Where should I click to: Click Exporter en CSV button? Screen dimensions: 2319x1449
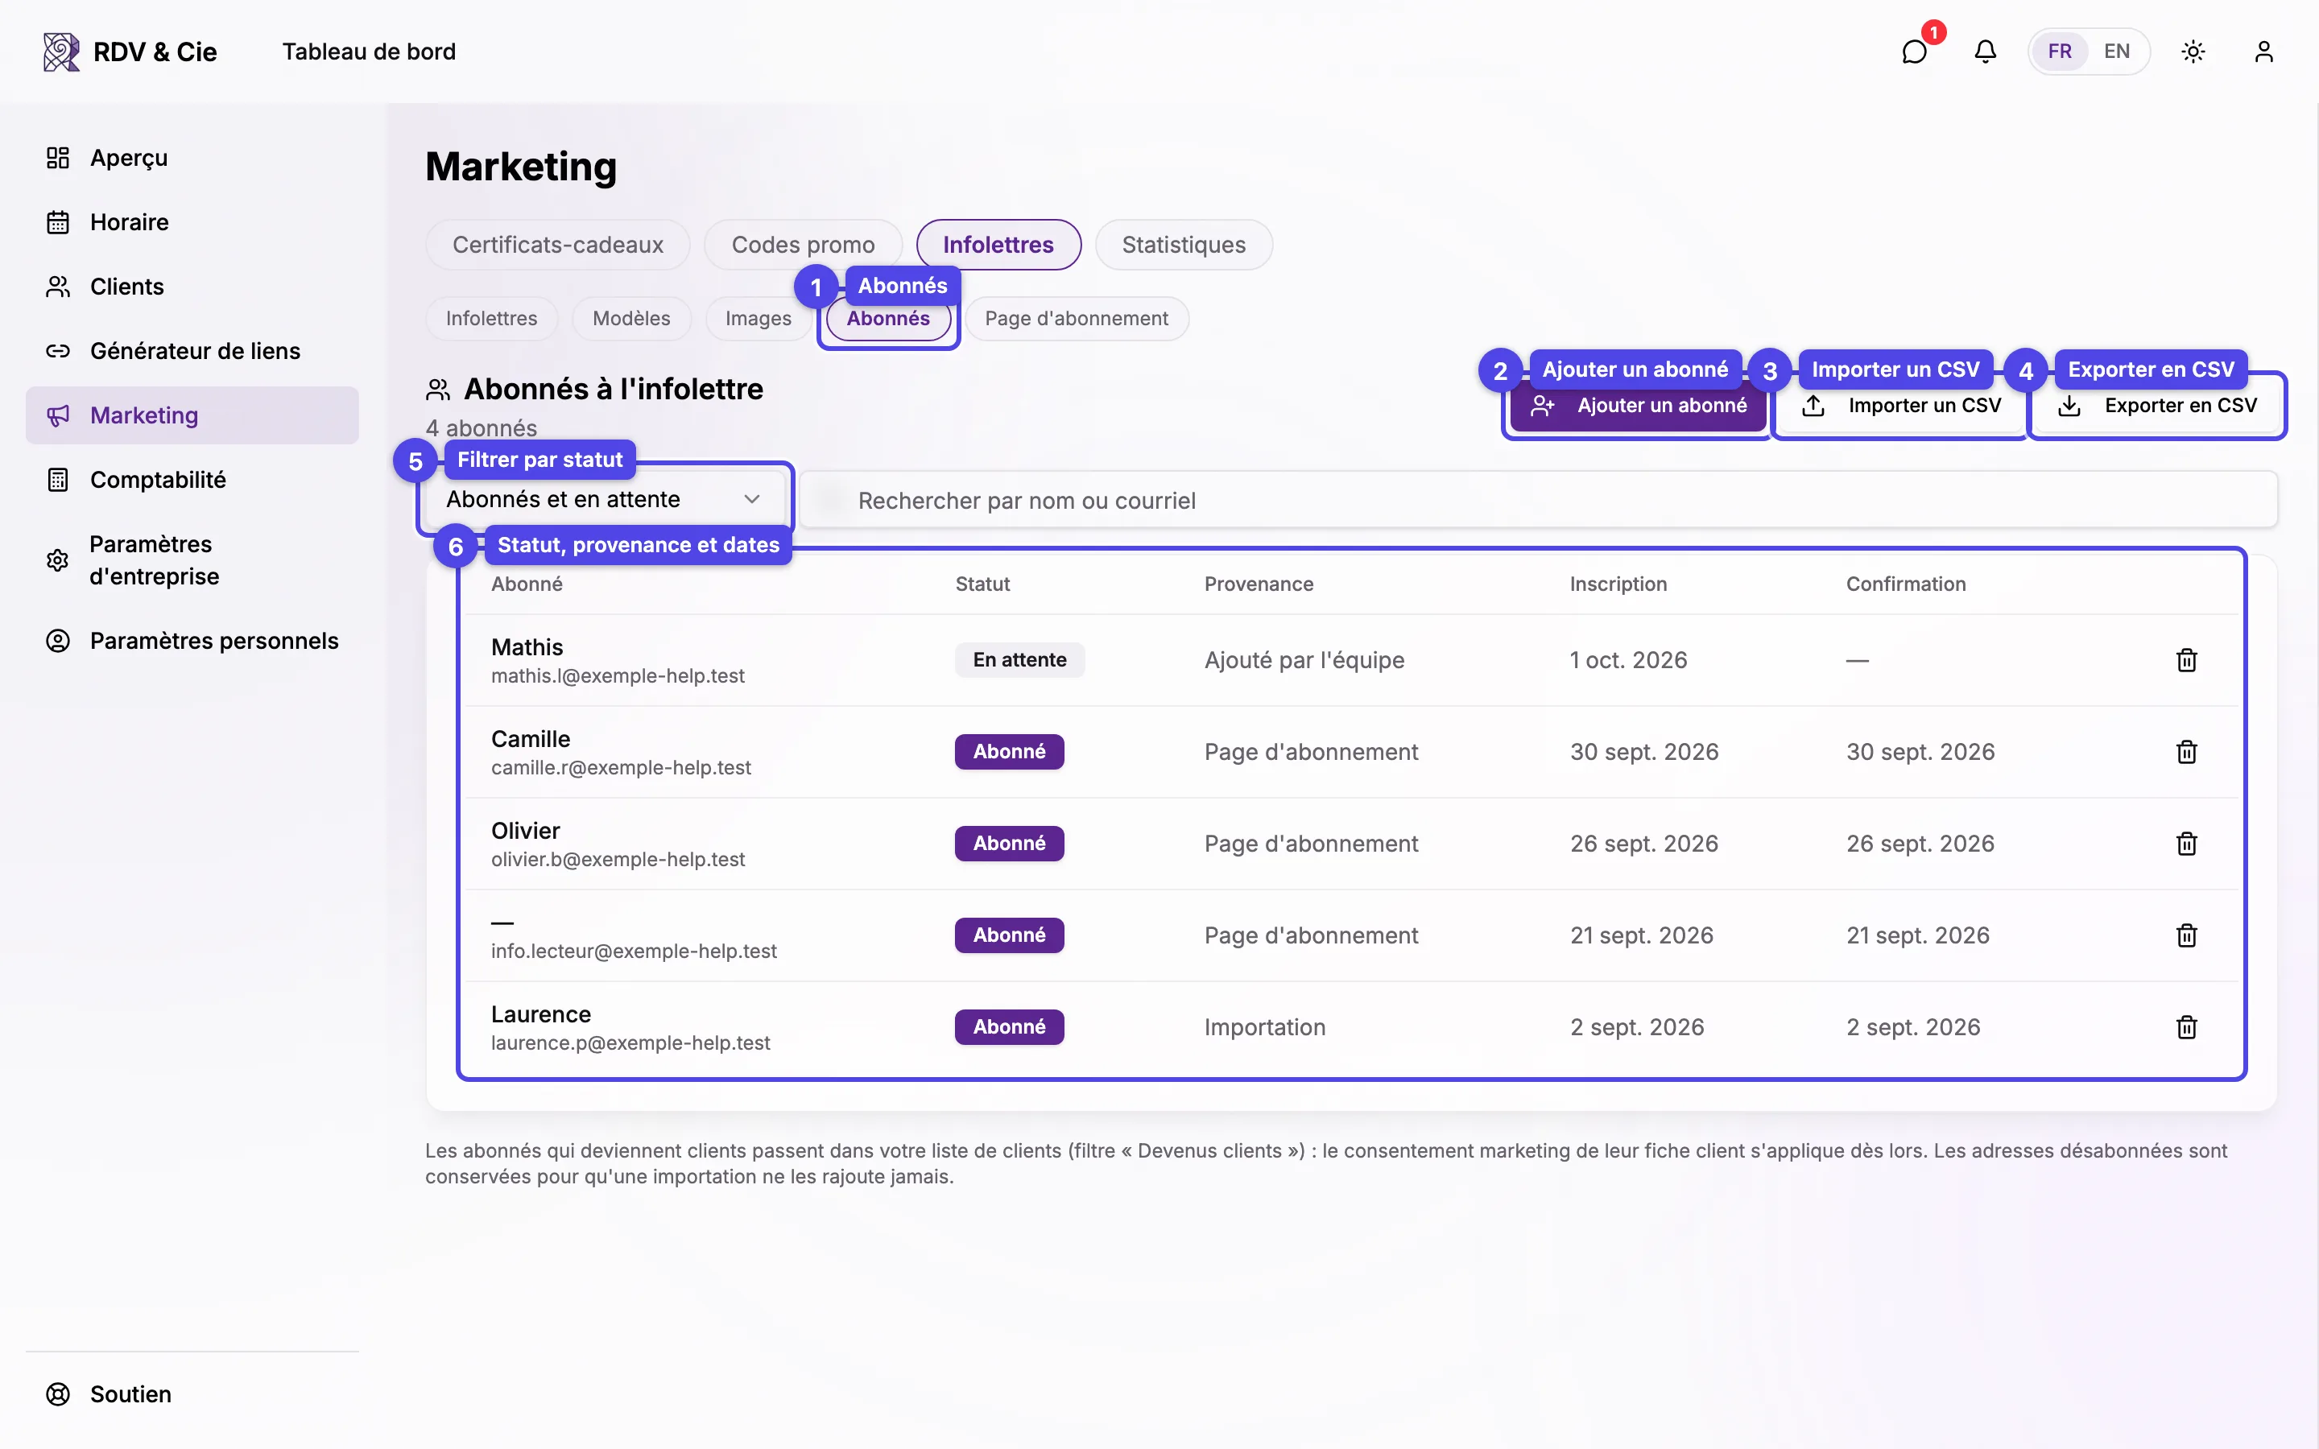(x=2157, y=406)
